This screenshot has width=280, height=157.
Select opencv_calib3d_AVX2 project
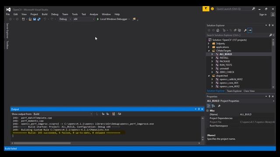[231, 79]
